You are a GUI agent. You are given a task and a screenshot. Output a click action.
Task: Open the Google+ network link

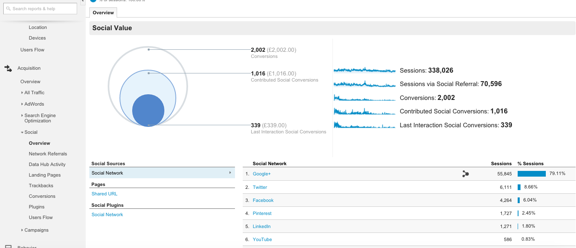261,174
